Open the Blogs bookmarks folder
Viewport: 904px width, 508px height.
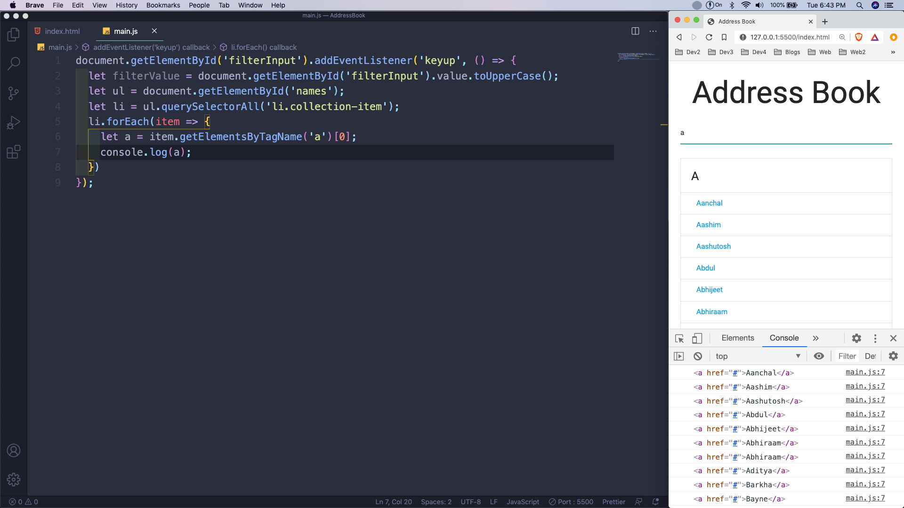787,52
